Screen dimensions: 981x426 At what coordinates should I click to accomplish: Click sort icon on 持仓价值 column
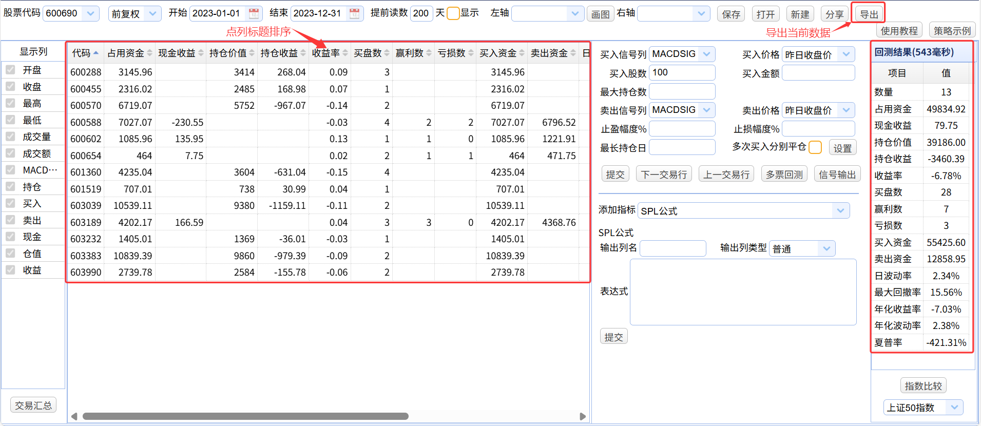252,53
